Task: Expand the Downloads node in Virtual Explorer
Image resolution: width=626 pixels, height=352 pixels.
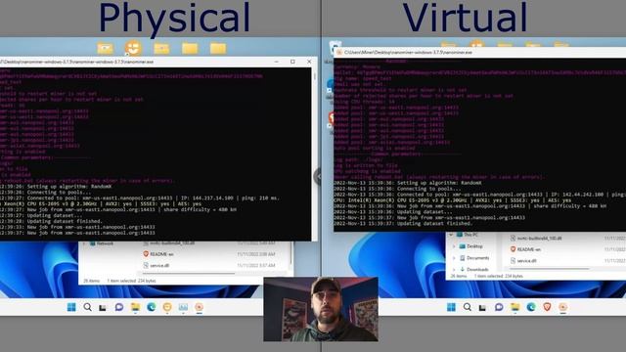Action: coord(454,270)
